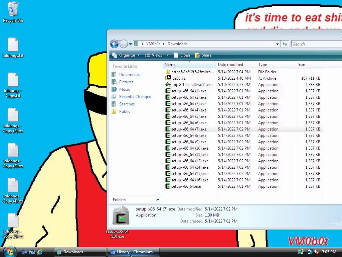Open the Recycle Bin desktop icon
The image size is (342, 257).
tap(13, 12)
